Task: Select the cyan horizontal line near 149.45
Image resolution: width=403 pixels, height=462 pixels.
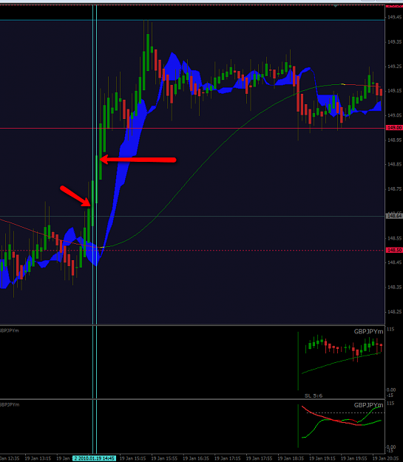Action: point(192,20)
